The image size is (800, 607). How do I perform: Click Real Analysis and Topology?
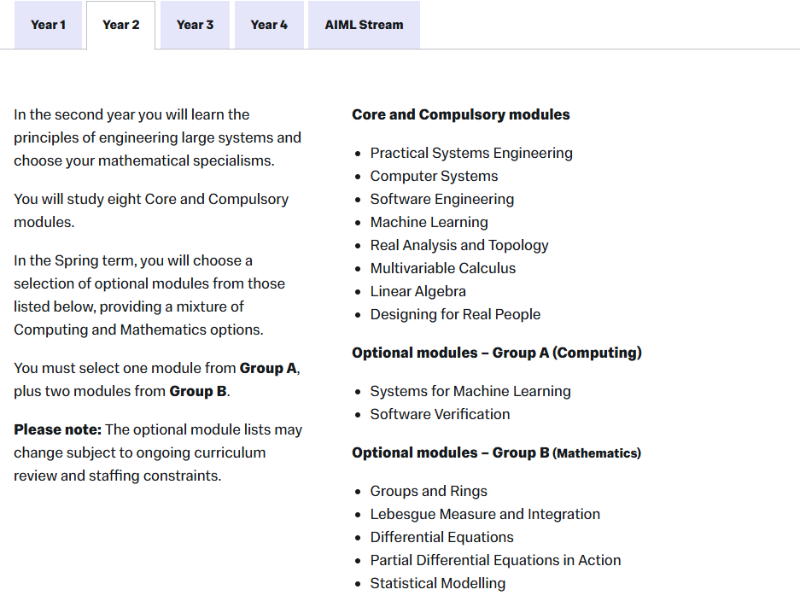point(458,245)
